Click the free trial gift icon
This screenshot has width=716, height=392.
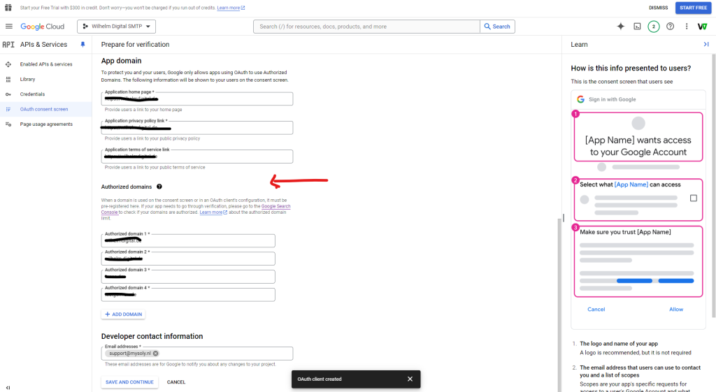[x=8, y=8]
